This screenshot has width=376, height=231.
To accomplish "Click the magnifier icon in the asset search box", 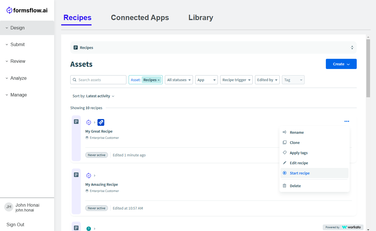I will tap(75, 80).
